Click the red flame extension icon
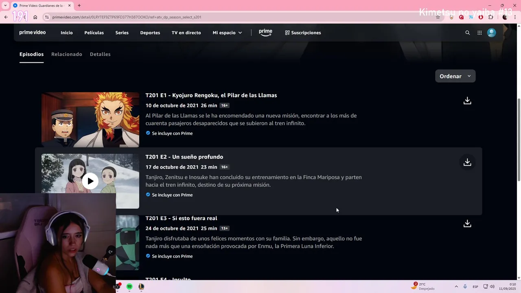Image resolution: width=521 pixels, height=293 pixels. coord(481,17)
